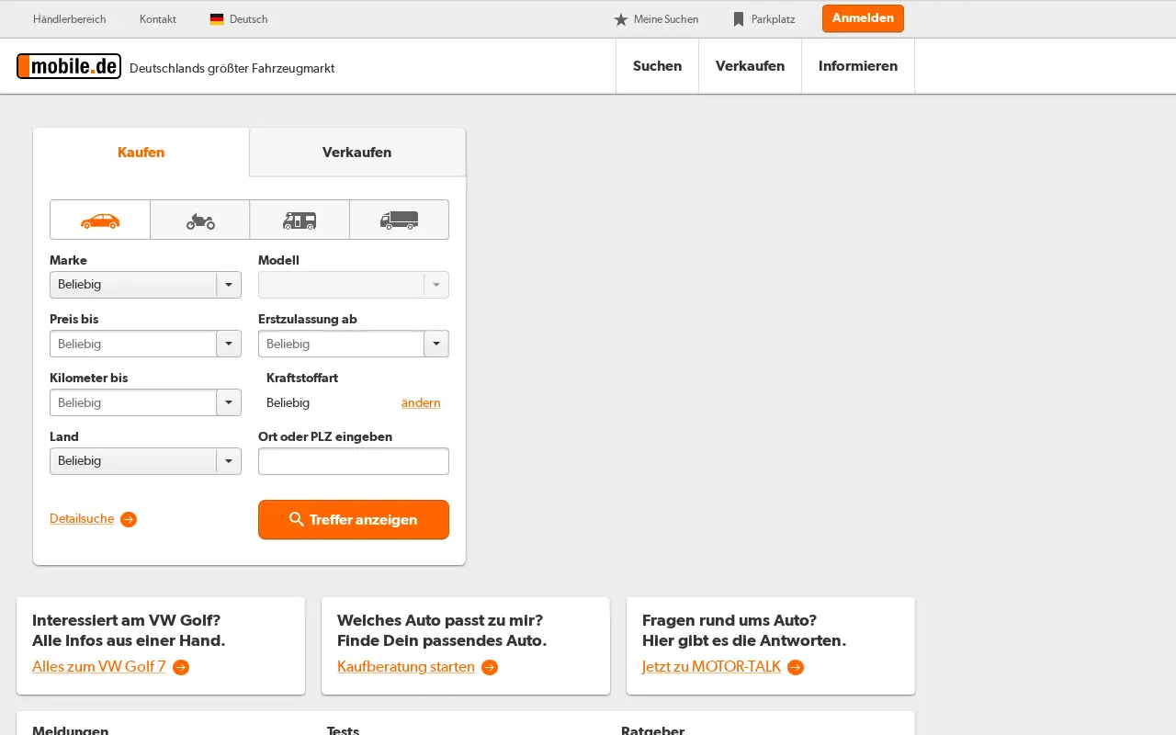Click into the Erstzulassung ab text field

point(341,344)
